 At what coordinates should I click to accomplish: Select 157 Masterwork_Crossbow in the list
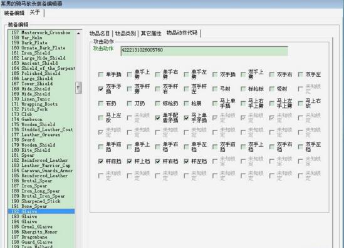pos(41,32)
